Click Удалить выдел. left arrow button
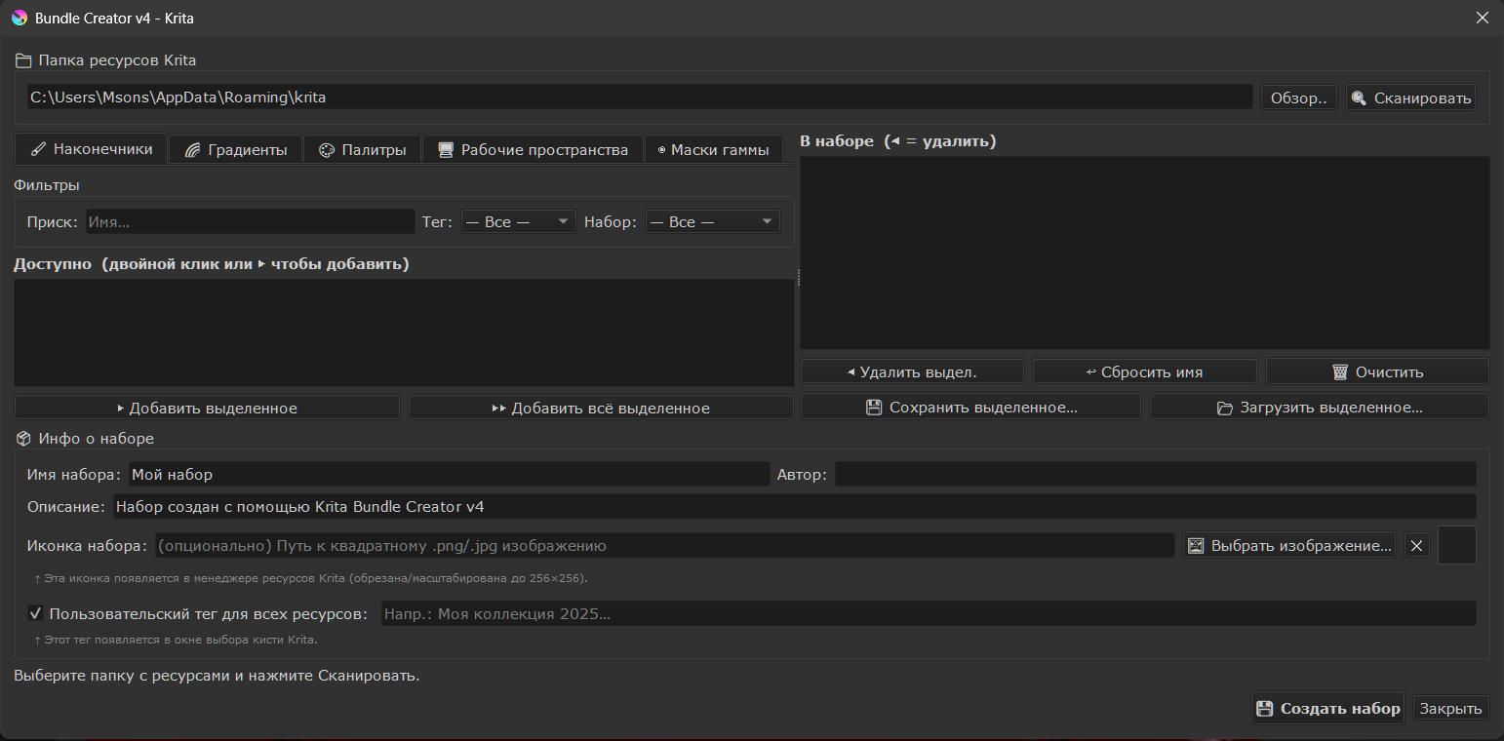This screenshot has height=741, width=1504. pos(912,371)
